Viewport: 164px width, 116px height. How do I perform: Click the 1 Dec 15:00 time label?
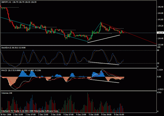click(x=18, y=114)
